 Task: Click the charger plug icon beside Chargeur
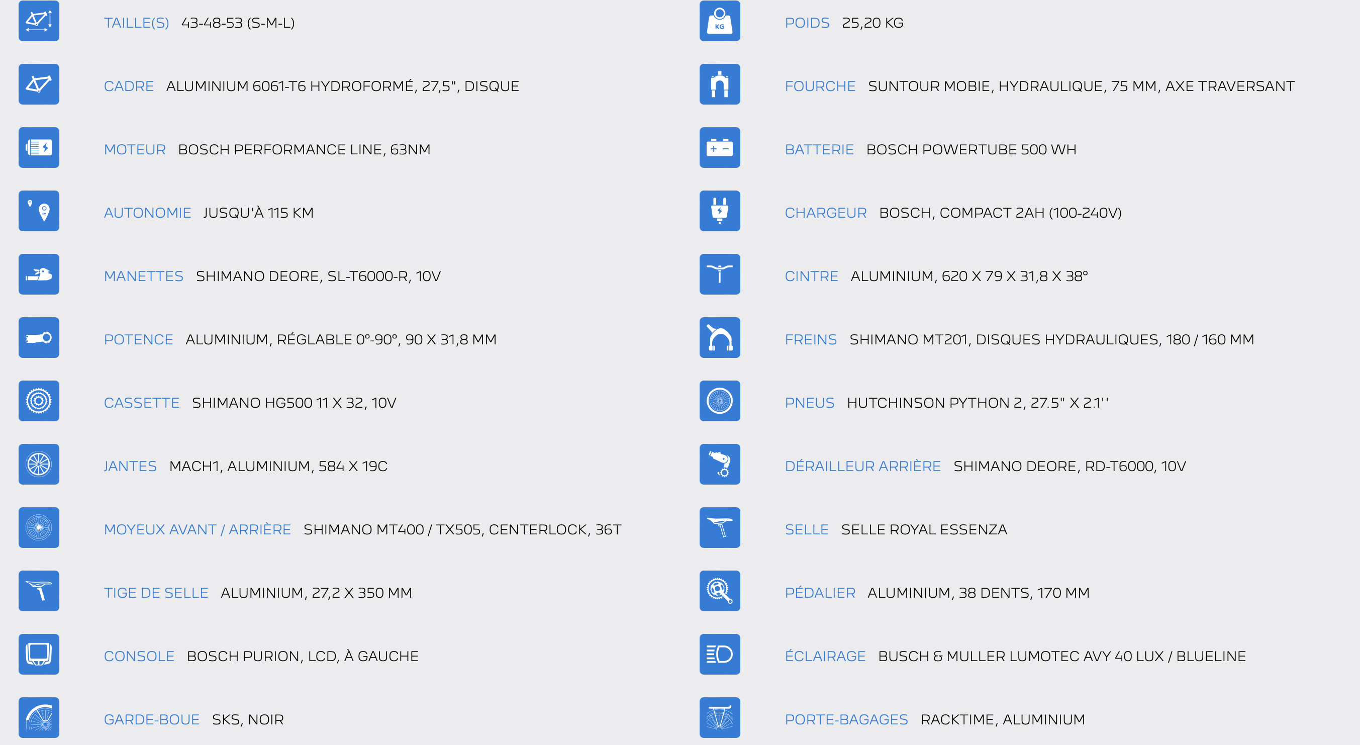tap(719, 211)
